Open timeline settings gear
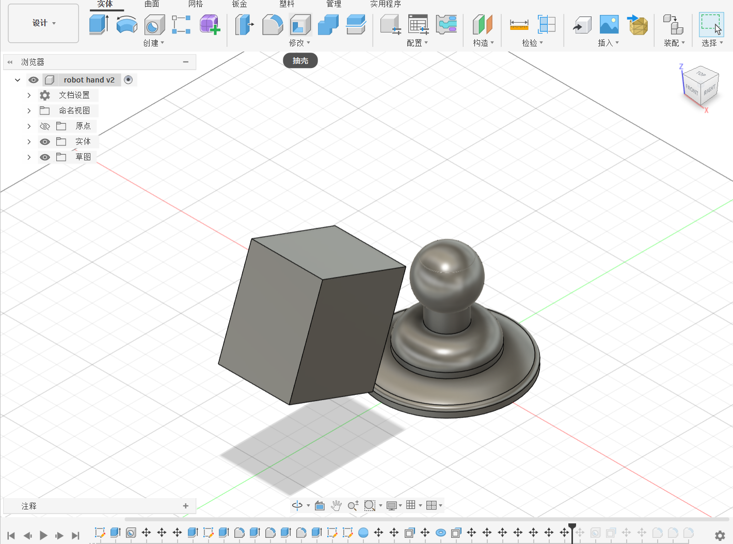This screenshot has height=544, width=733. 720,535
